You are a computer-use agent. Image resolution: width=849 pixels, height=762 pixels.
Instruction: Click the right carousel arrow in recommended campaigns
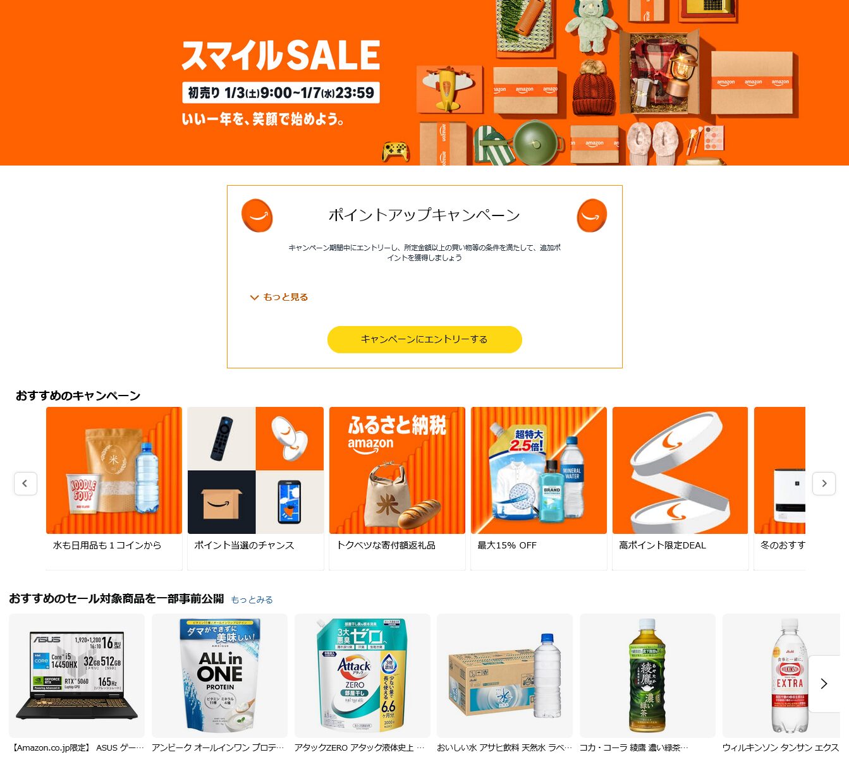pyautogui.click(x=824, y=483)
